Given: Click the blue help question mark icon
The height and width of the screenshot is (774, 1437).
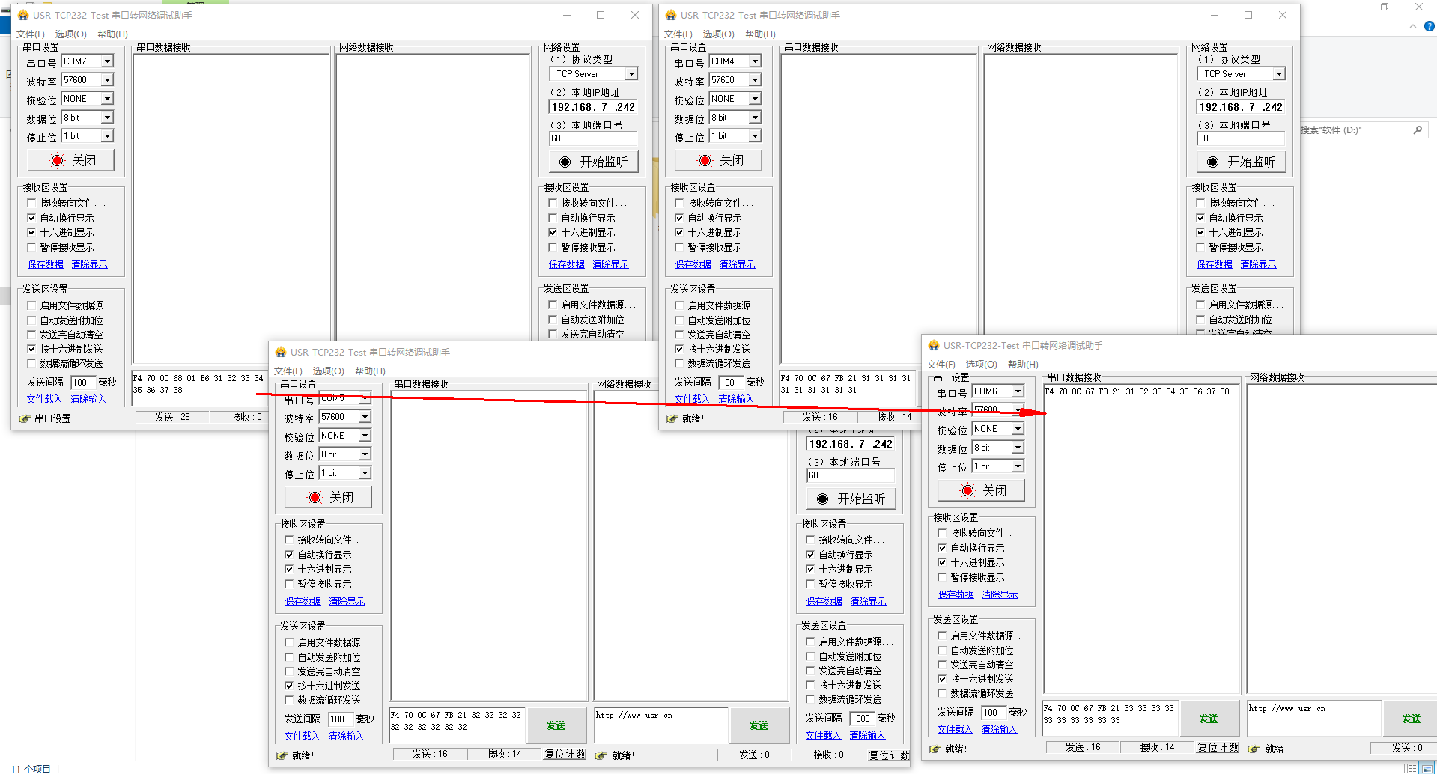Looking at the screenshot, I should [x=1429, y=26].
